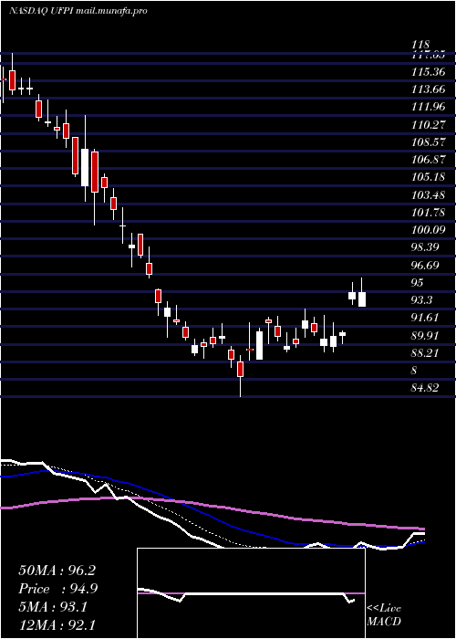Click the 96.69 price axis label
Viewport: 456px width, 639px height.
click(x=426, y=265)
